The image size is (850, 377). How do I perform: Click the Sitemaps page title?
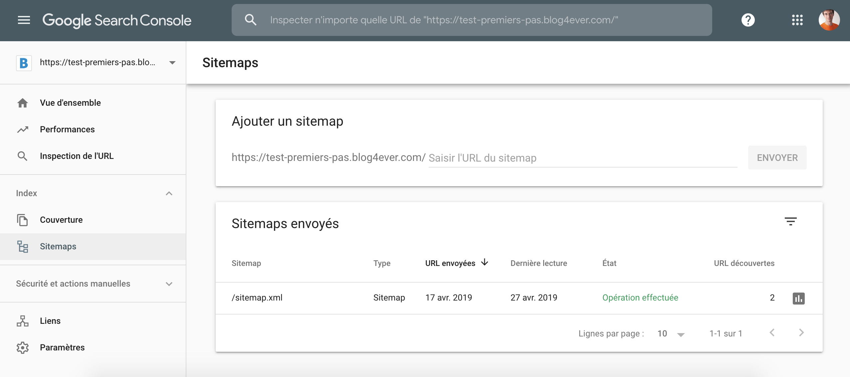pos(230,63)
